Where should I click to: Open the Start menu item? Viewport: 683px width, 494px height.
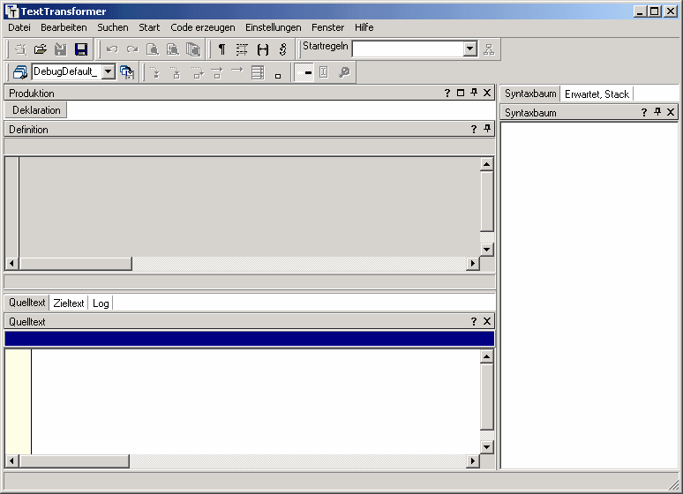(x=149, y=27)
